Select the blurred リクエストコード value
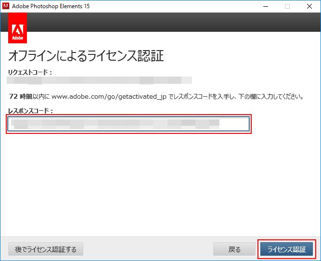Viewport: 321px width, 261px height. pyautogui.click(x=99, y=80)
